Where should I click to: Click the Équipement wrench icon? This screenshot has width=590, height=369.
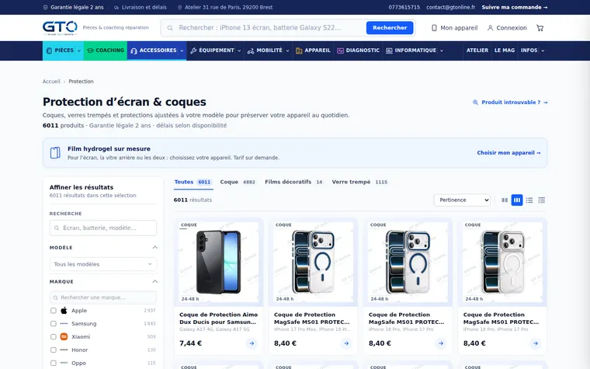click(x=193, y=50)
